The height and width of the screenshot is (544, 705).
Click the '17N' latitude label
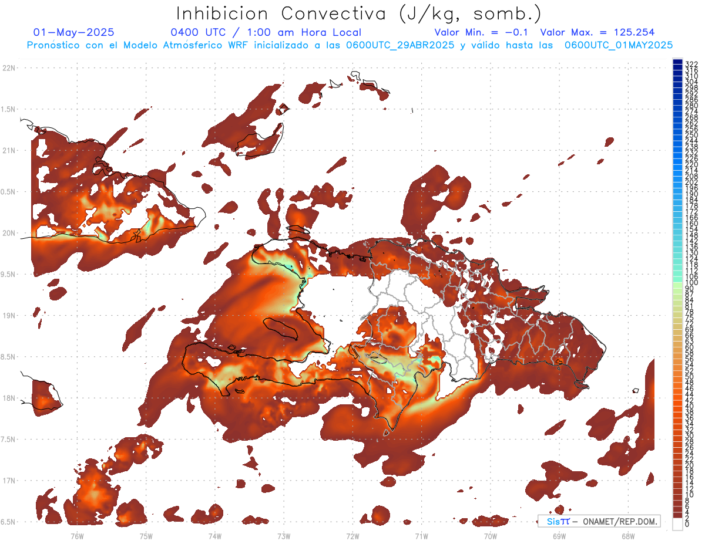pyautogui.click(x=8, y=481)
